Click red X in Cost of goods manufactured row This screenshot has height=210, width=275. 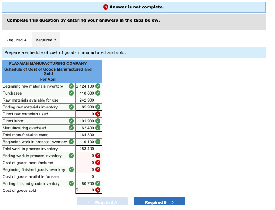click(x=98, y=163)
